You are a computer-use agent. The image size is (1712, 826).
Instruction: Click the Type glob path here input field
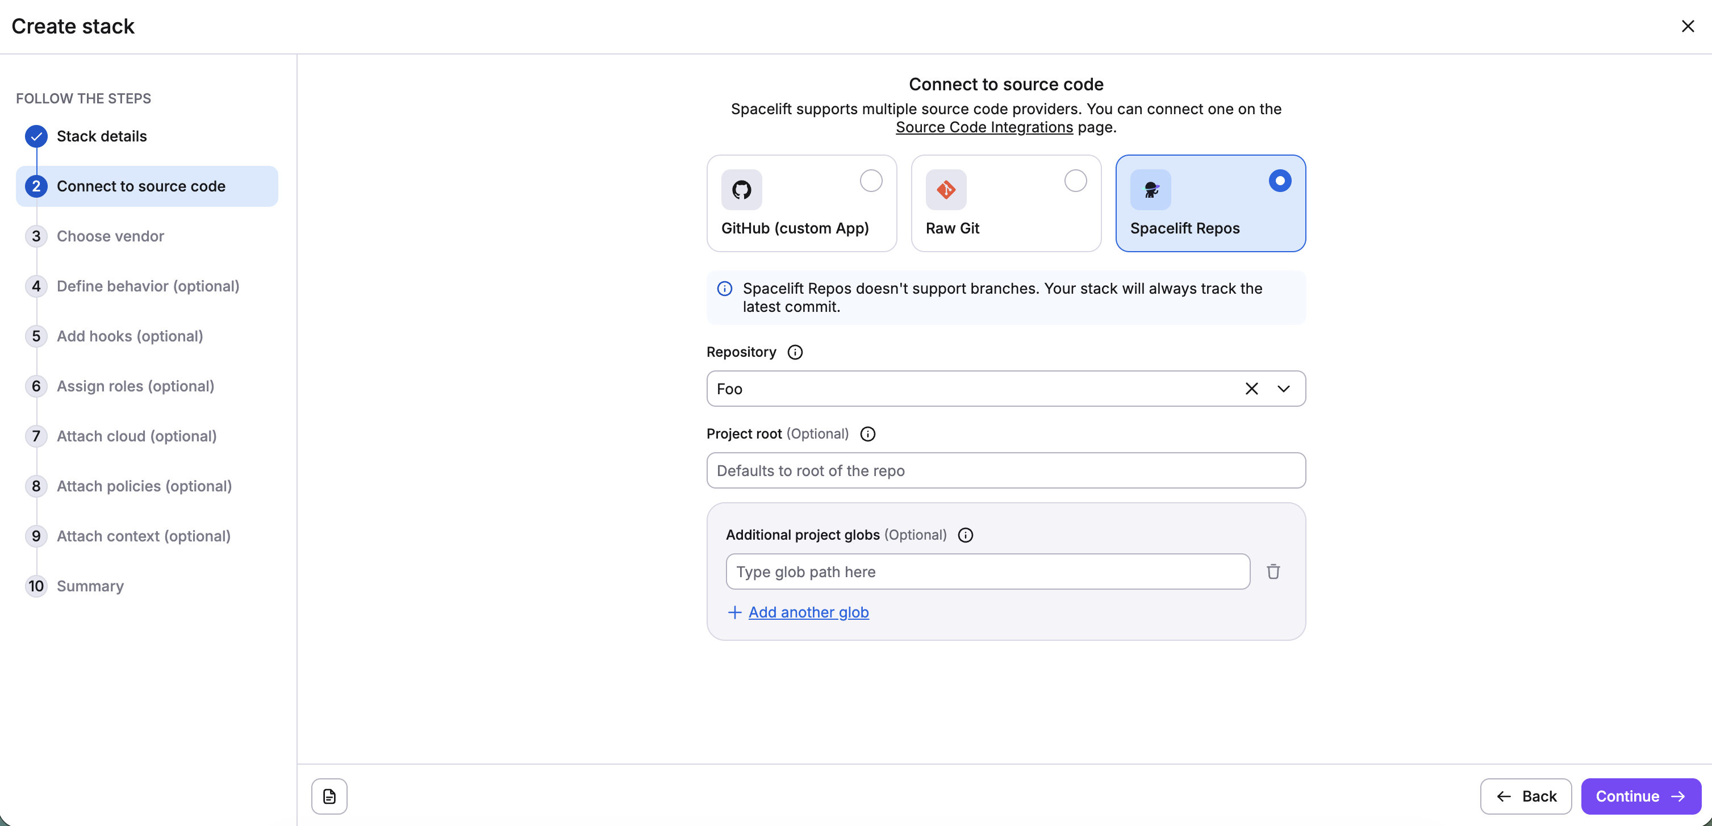tap(988, 571)
